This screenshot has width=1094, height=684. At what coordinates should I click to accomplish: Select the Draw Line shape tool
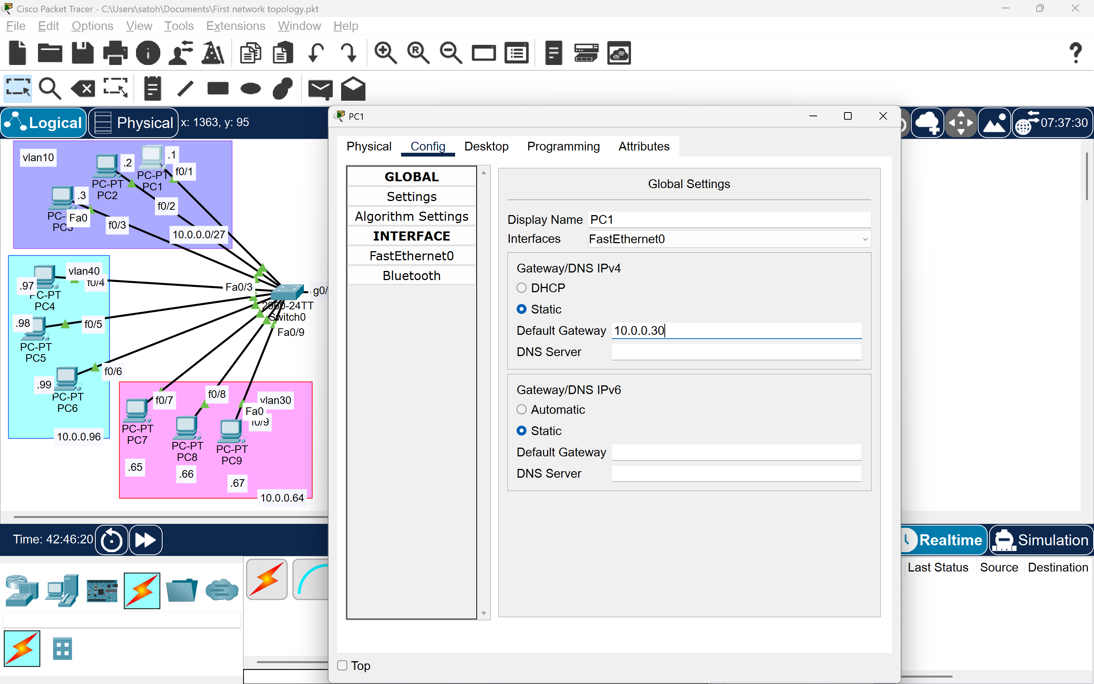(185, 88)
